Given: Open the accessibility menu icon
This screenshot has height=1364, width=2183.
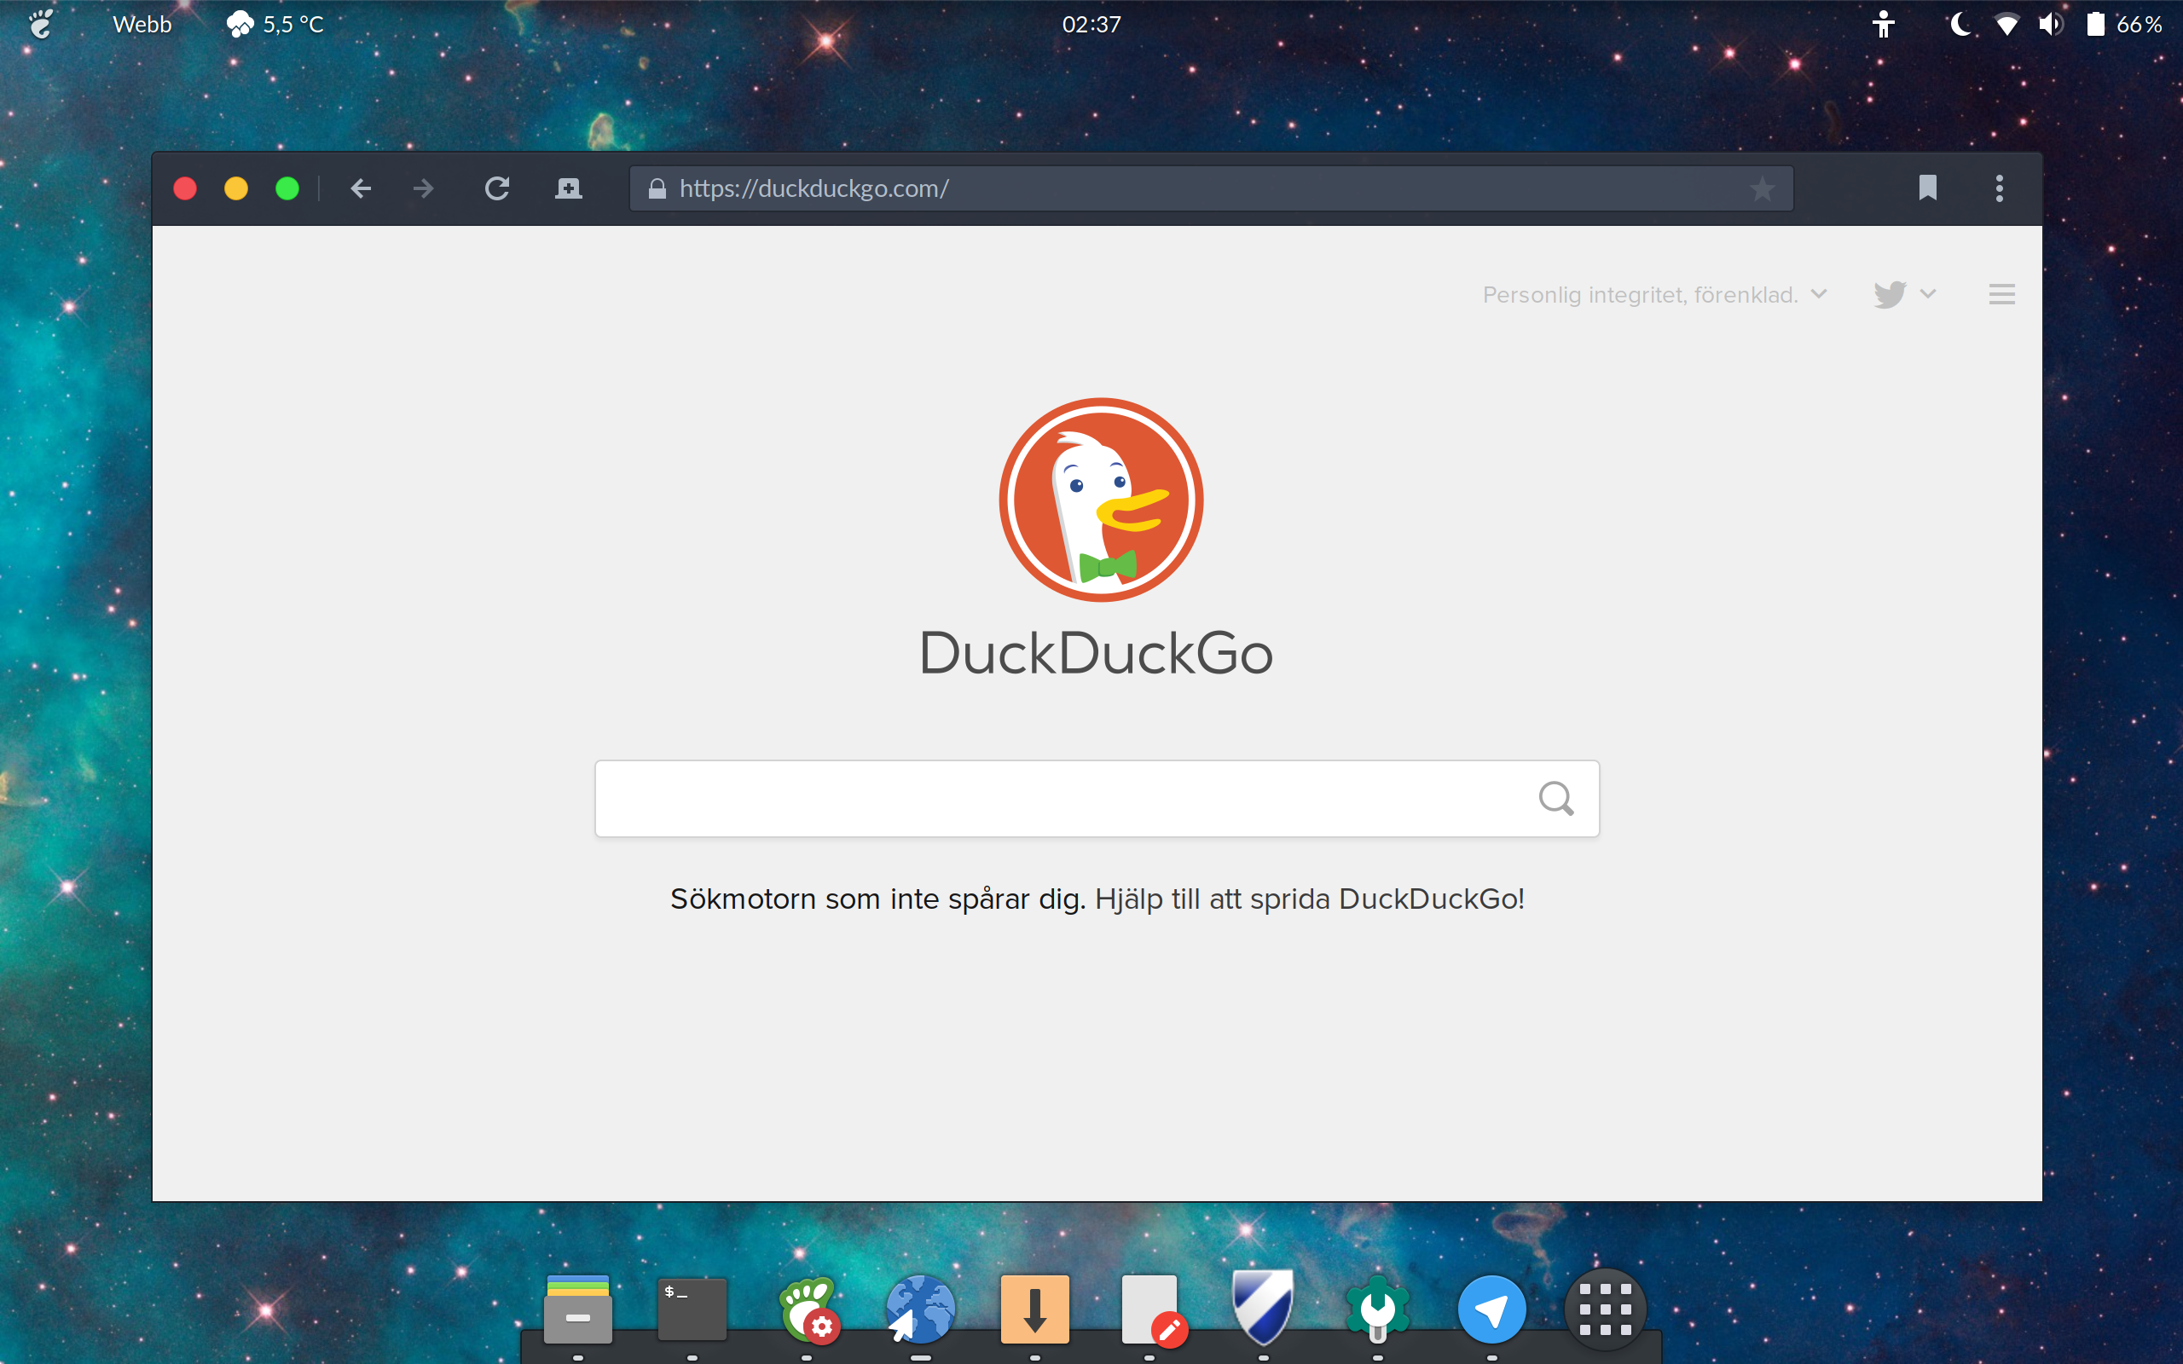Looking at the screenshot, I should pyautogui.click(x=1884, y=25).
